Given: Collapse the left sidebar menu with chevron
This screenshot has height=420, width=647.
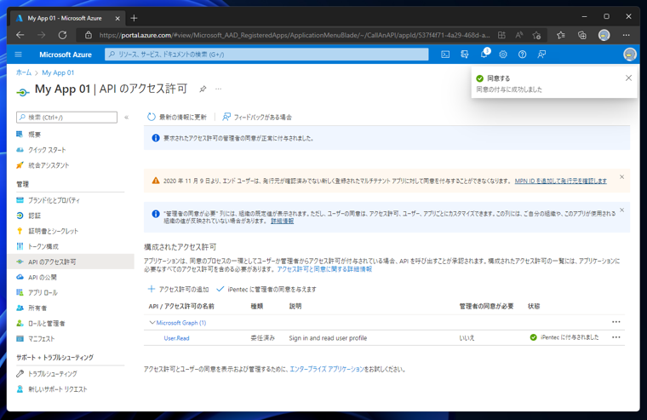Looking at the screenshot, I should pos(127,118).
